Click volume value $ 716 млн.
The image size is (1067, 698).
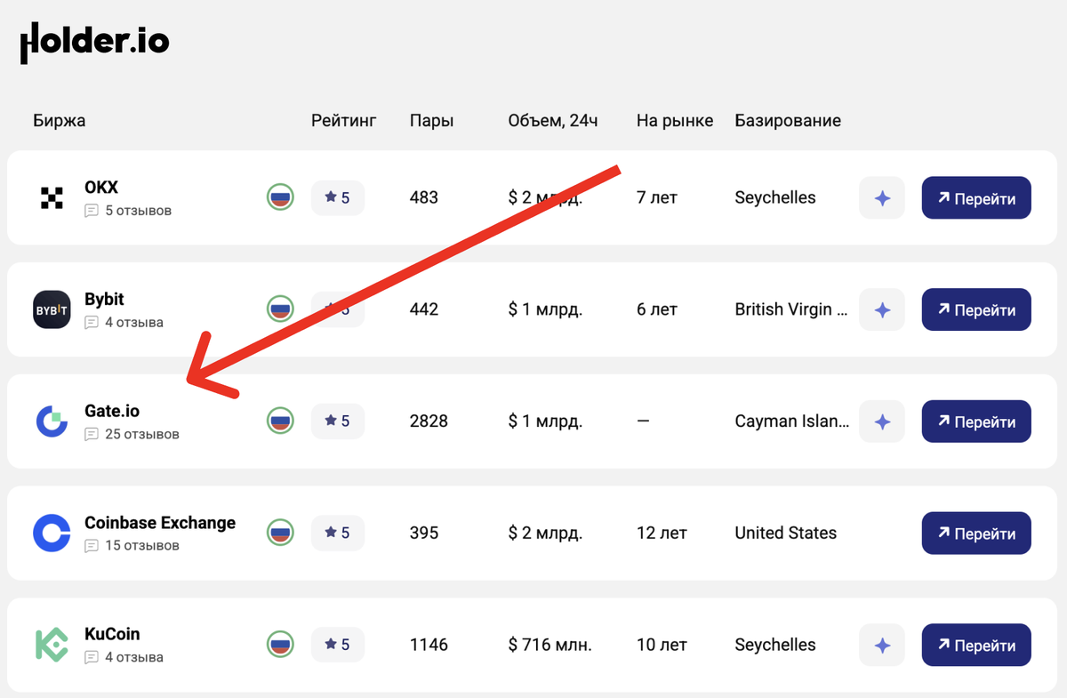550,645
